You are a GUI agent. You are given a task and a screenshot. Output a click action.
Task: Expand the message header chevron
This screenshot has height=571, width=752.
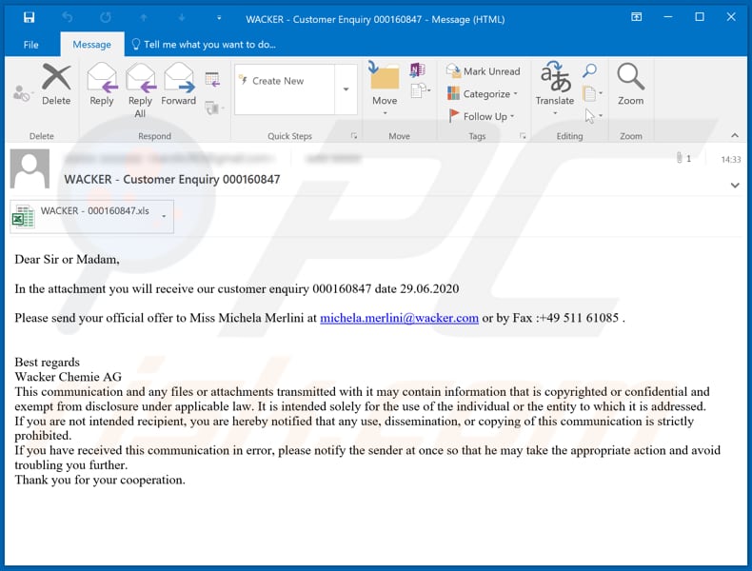[735, 185]
